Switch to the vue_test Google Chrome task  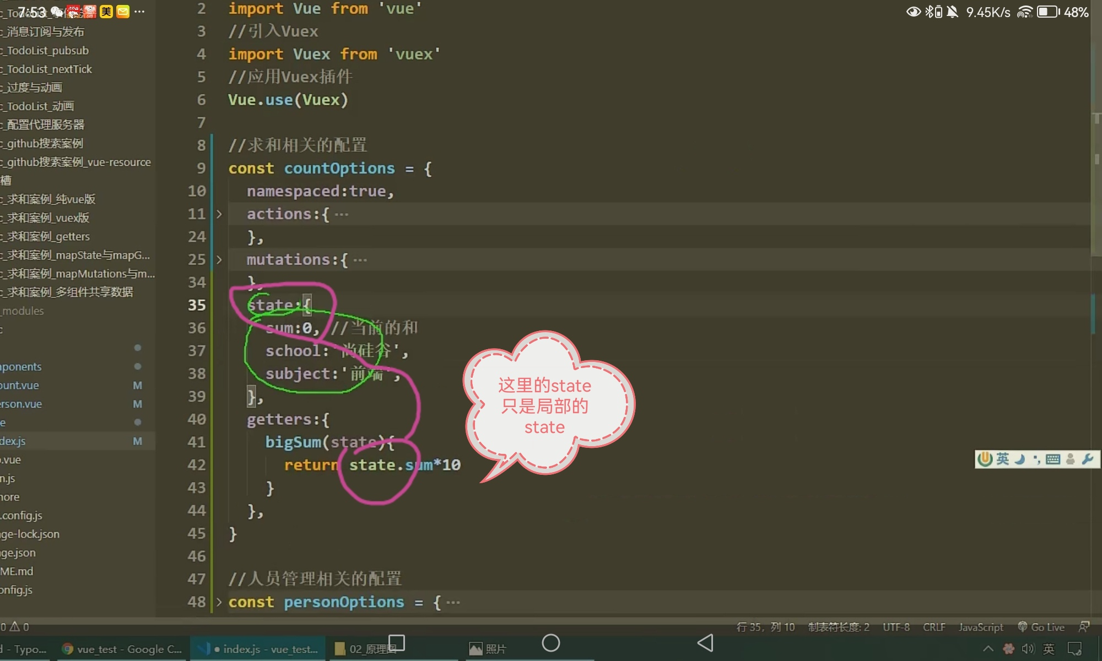pos(121,649)
